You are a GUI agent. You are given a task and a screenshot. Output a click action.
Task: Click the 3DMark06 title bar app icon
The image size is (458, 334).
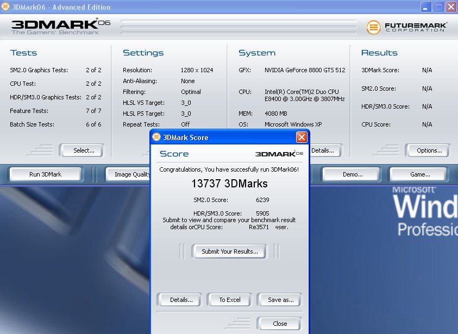point(5,7)
